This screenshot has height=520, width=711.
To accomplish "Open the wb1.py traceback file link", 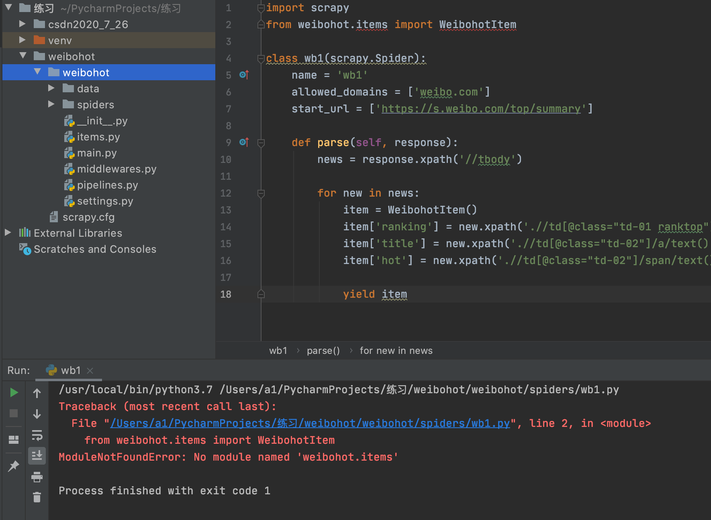I will [x=310, y=423].
